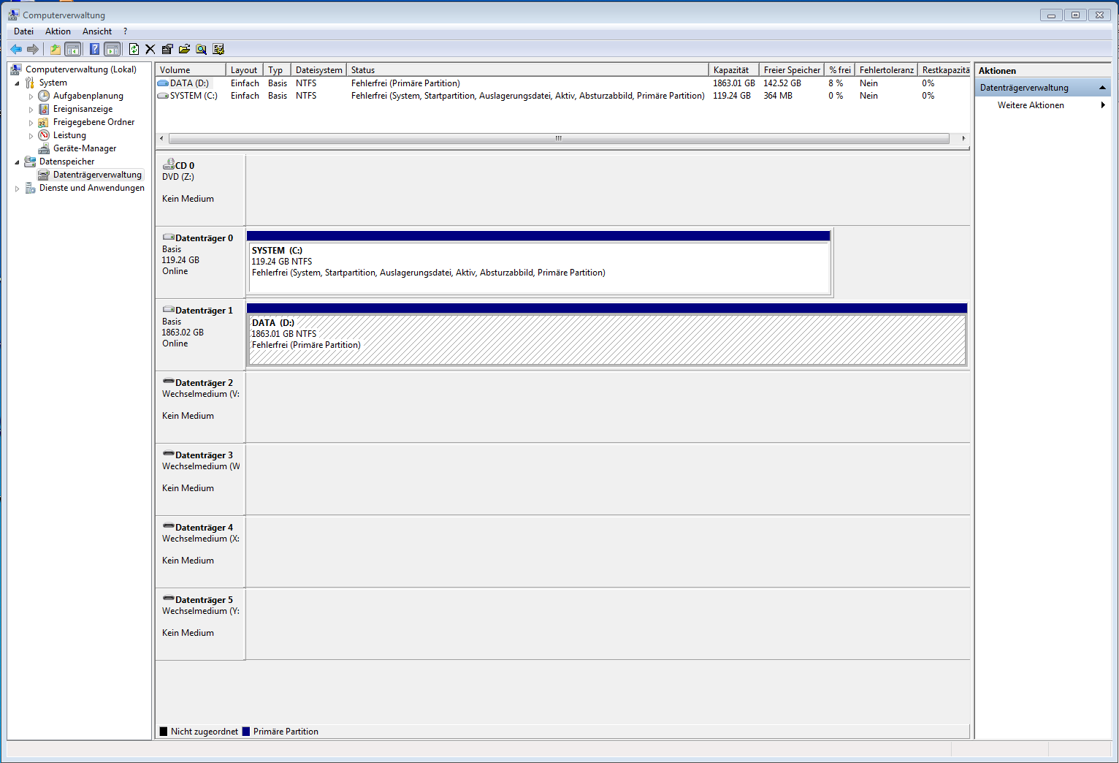The width and height of the screenshot is (1119, 763).
Task: Select the Geräte-Manager tree item
Action: pos(85,148)
